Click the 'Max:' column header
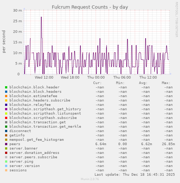Image resolution: width=180 pixels, height=183 pixels. click(x=166, y=83)
